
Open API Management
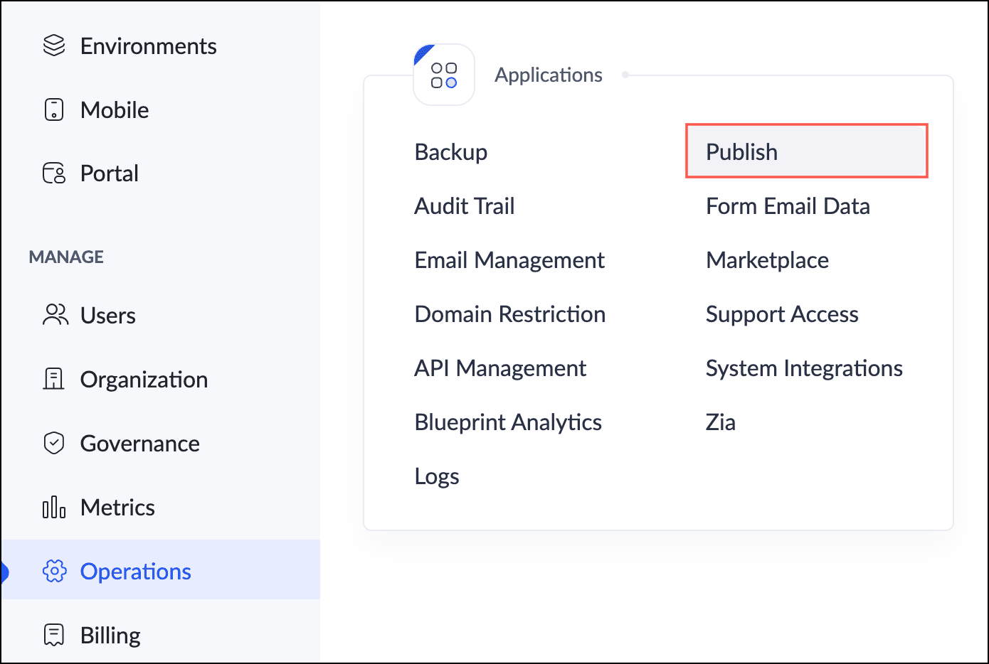[500, 368]
